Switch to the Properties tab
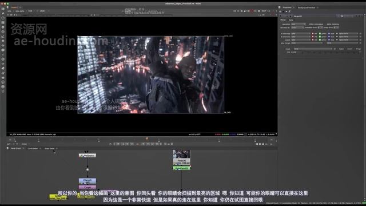366x206 pixels. point(287,7)
